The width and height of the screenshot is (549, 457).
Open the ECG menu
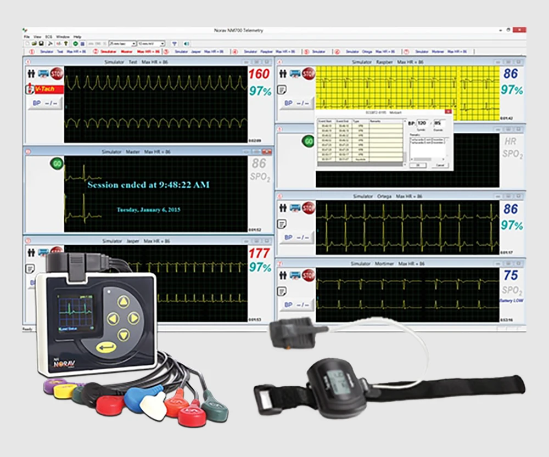click(x=49, y=36)
